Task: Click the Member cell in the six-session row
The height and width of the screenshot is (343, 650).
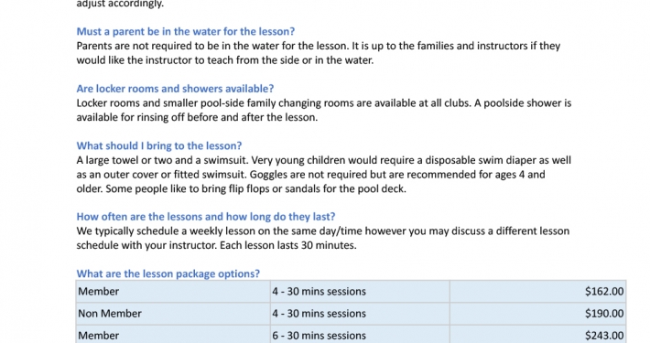Action: pyautogui.click(x=173, y=335)
